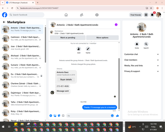
Task: Reload the browser page
Action: tap(12, 8)
